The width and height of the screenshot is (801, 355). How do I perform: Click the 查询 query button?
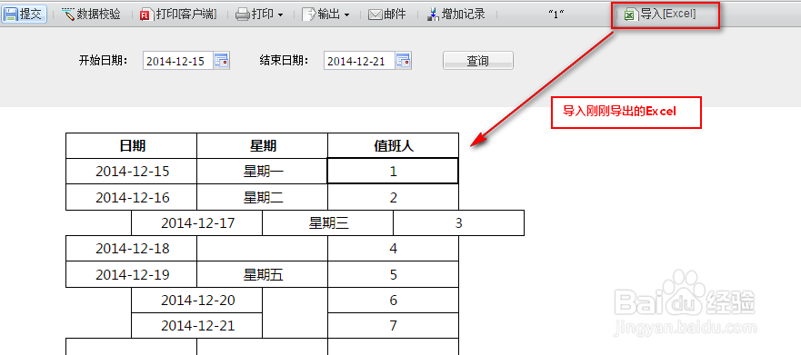[x=478, y=61]
